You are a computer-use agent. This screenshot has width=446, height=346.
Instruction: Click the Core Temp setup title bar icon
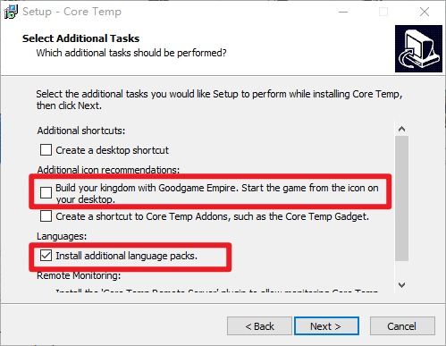click(x=11, y=12)
